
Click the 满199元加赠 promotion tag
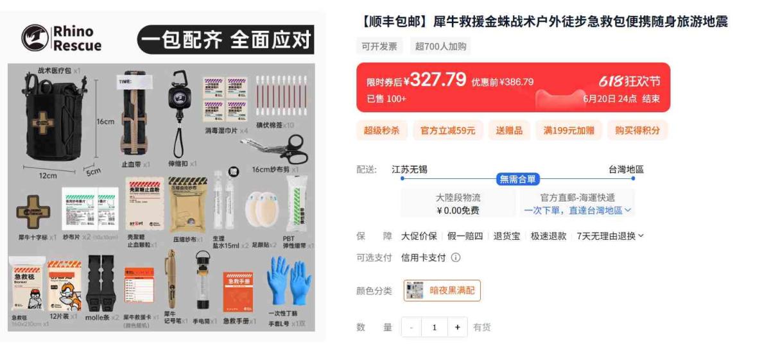click(x=569, y=130)
